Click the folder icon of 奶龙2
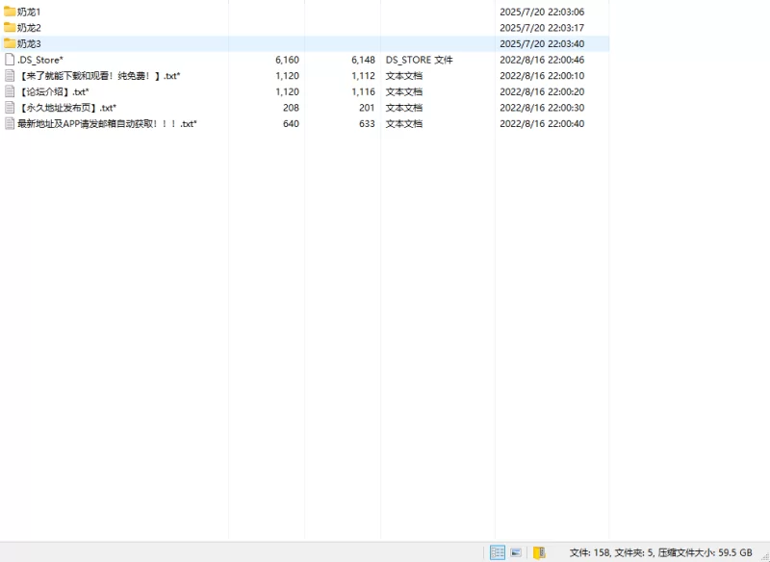The height and width of the screenshot is (562, 770). pyautogui.click(x=10, y=28)
